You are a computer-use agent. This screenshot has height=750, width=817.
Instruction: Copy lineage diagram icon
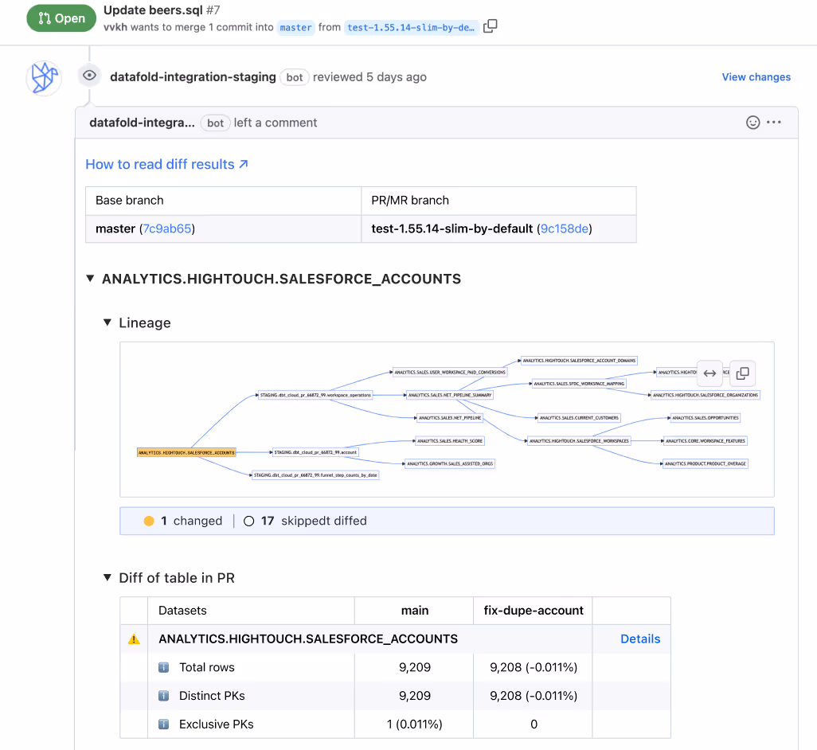[742, 373]
